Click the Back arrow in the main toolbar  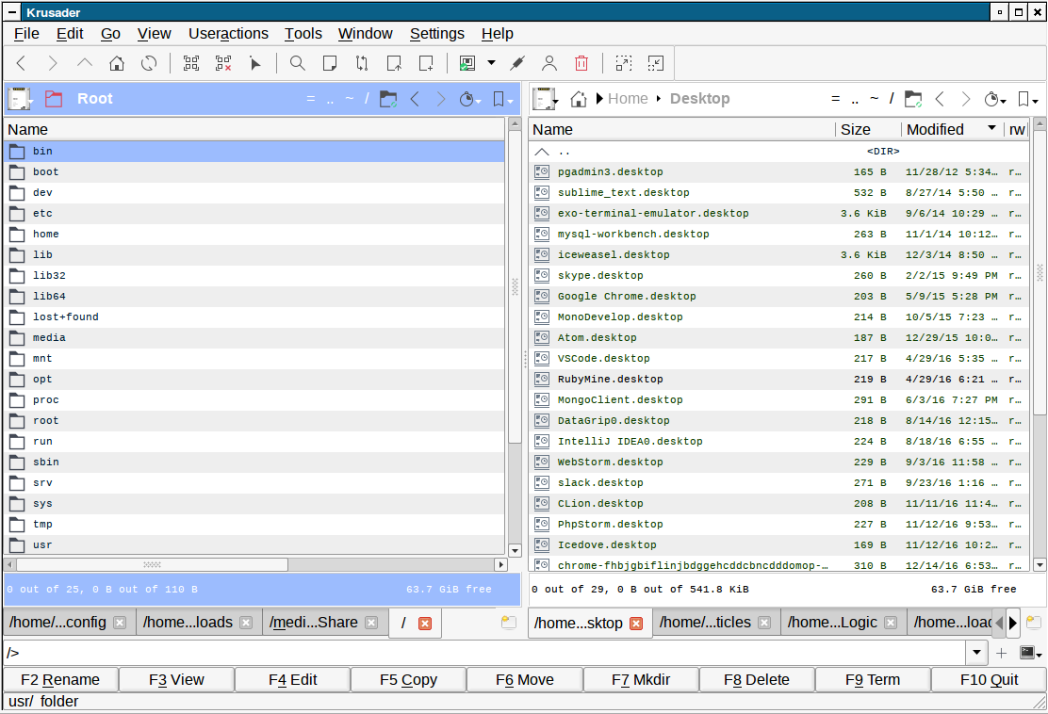tap(21, 63)
